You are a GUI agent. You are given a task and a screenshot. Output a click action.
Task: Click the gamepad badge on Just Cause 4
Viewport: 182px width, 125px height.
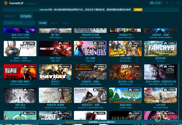(x=64, y=113)
